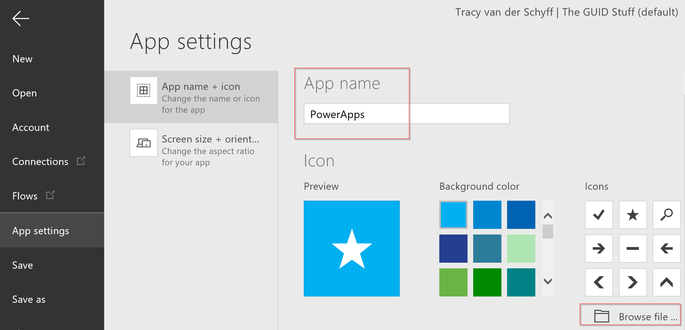
Task: Click the Screen size device icon
Action: [144, 143]
